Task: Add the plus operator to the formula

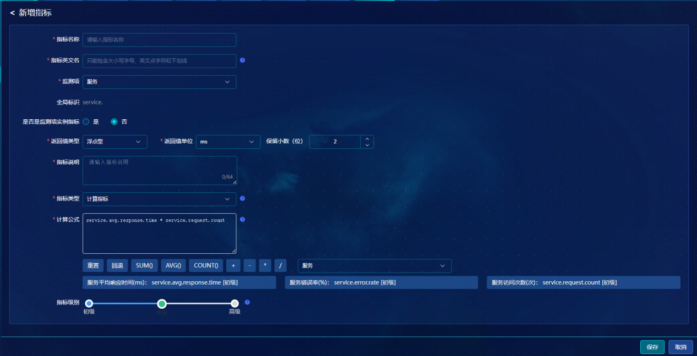Action: click(233, 266)
